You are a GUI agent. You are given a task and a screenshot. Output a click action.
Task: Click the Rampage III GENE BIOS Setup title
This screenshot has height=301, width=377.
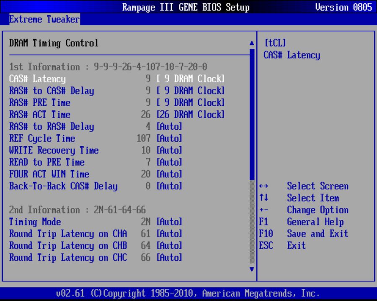pyautogui.click(x=186, y=7)
